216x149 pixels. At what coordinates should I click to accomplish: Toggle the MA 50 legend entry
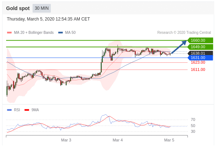[70, 33]
